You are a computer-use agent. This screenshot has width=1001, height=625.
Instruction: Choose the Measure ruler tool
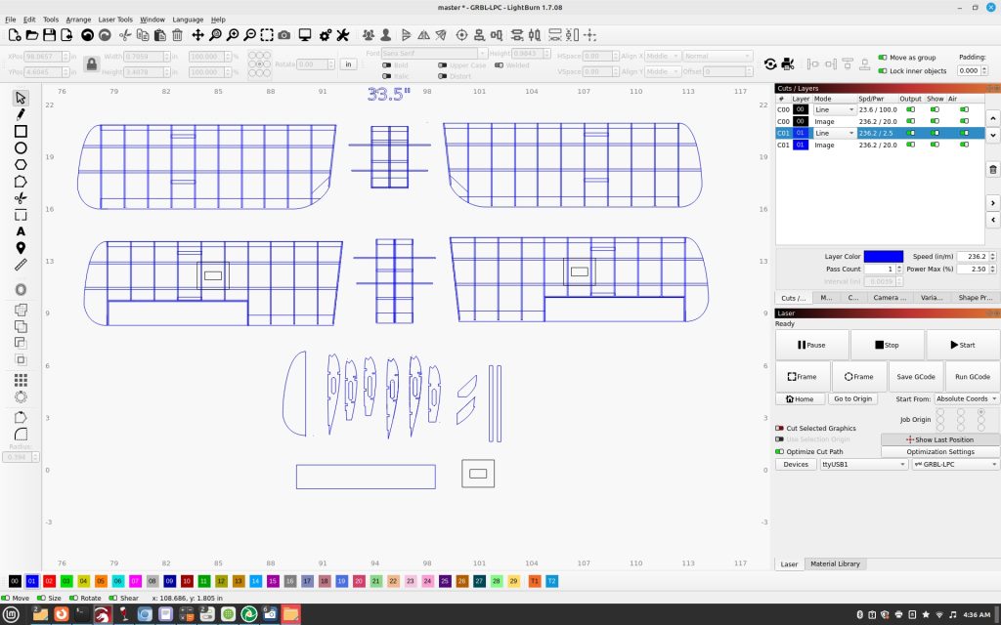21,265
